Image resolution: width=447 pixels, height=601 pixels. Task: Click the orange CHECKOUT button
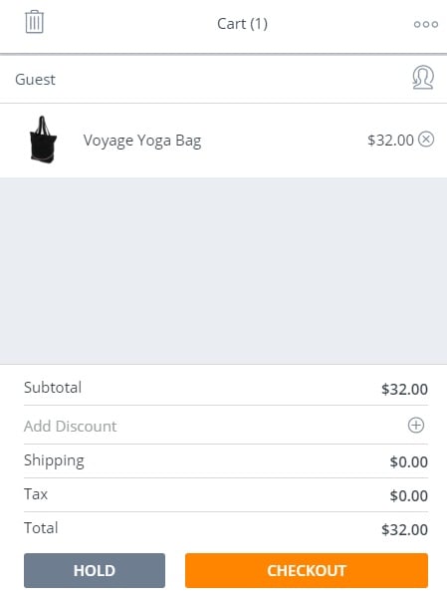307,570
